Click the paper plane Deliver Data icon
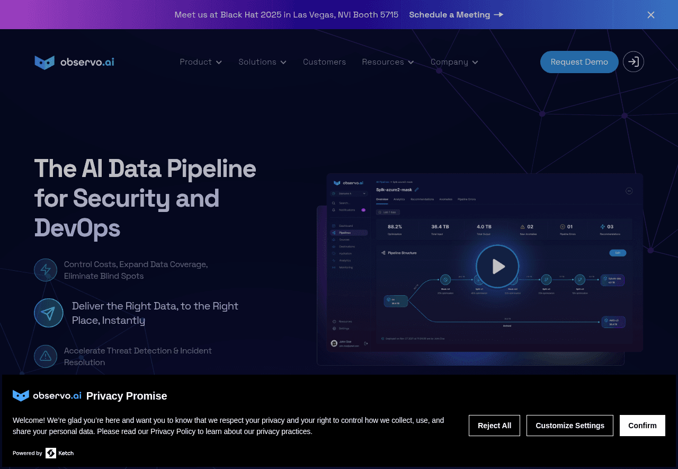This screenshot has height=469, width=678. [48, 313]
